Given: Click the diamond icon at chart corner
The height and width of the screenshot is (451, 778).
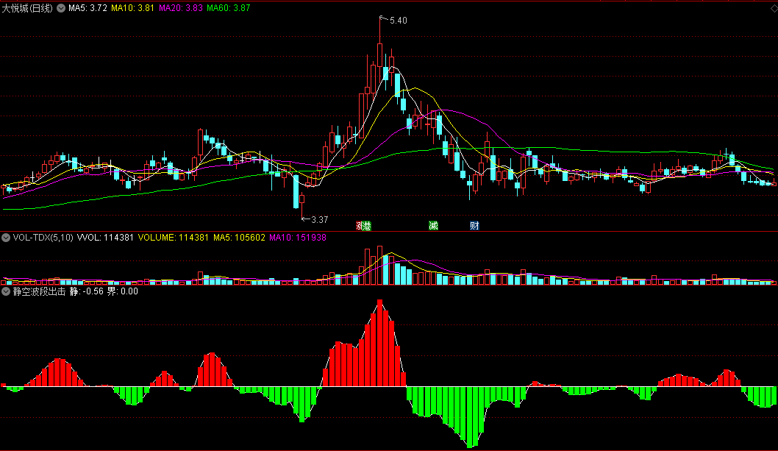Looking at the screenshot, I should coord(774,8).
